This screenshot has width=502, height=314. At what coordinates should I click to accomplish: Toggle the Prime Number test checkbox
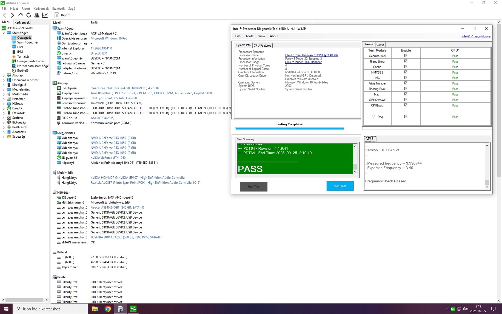[406, 83]
